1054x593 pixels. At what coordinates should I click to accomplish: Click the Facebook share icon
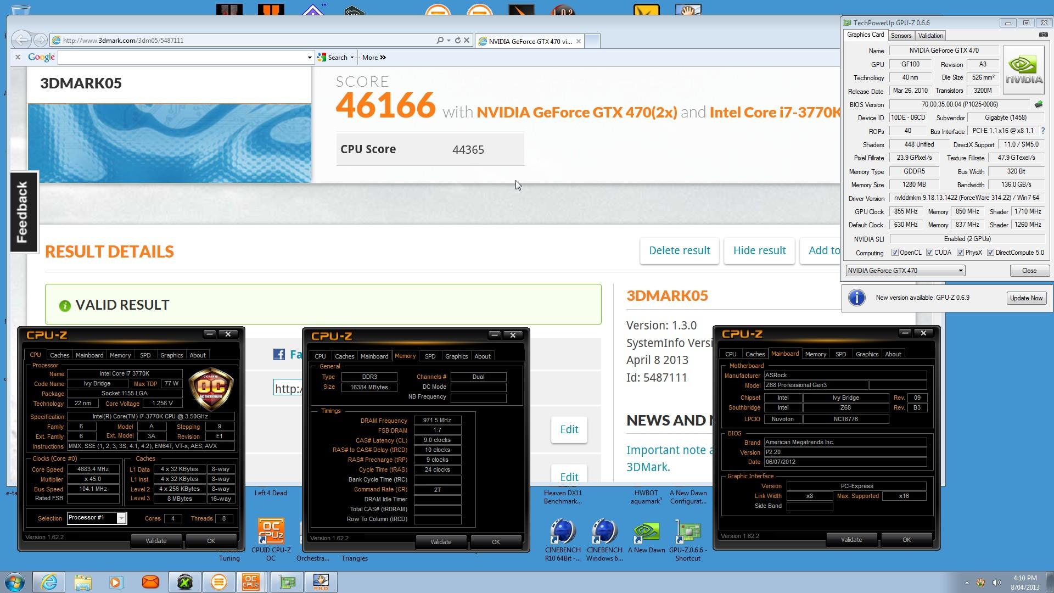(279, 355)
